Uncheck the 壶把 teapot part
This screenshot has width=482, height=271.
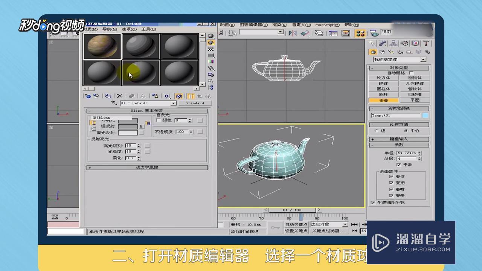click(391, 183)
